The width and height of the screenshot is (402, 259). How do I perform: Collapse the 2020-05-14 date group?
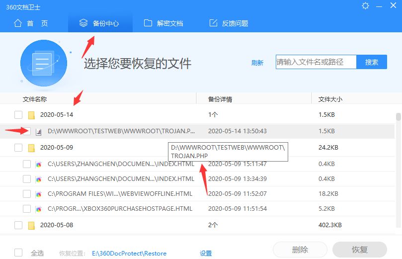56,115
